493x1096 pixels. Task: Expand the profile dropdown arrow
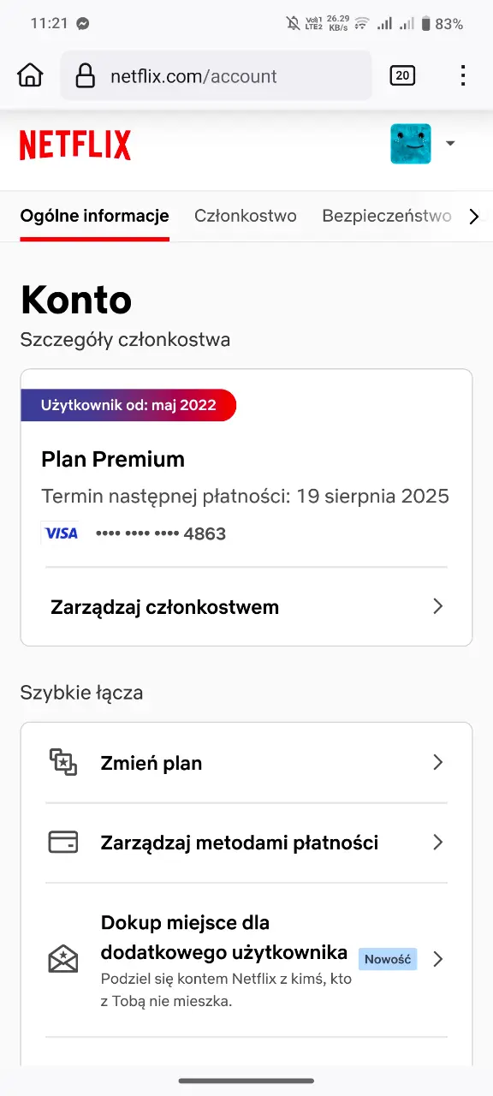pyautogui.click(x=450, y=144)
